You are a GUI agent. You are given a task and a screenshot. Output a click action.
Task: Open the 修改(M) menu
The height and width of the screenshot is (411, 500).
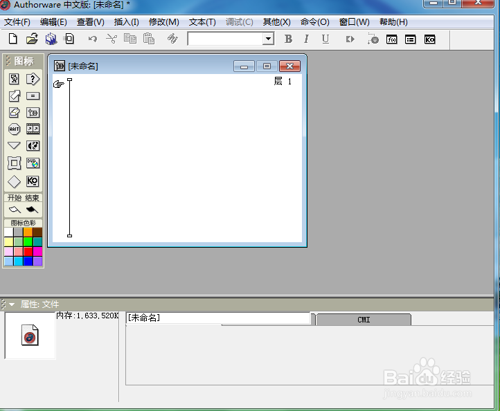point(164,22)
